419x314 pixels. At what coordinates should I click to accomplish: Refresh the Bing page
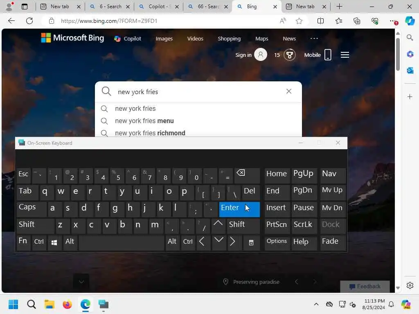pyautogui.click(x=29, y=21)
